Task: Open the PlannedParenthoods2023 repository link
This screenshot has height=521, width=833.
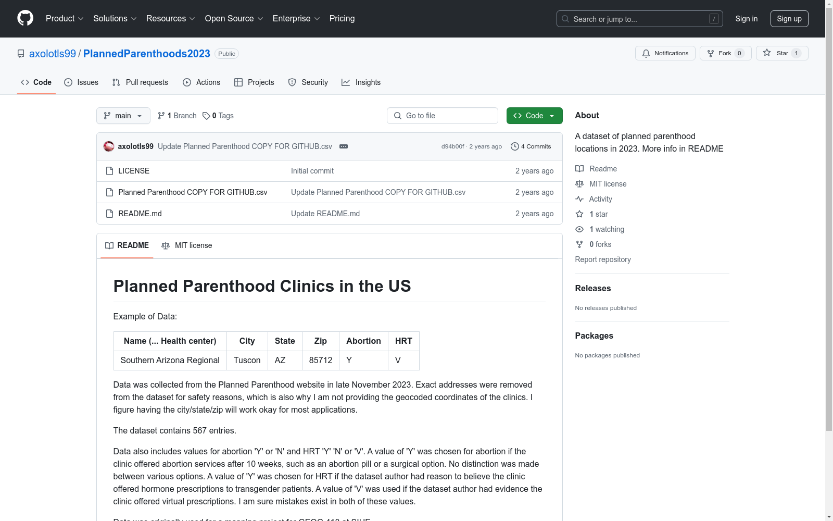Action: click(x=147, y=54)
